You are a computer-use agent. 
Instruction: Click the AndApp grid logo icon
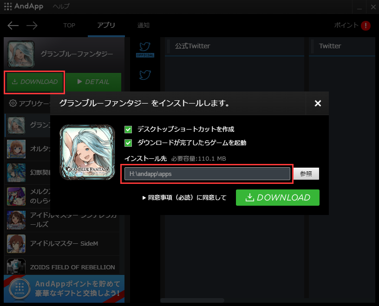(x=8, y=7)
